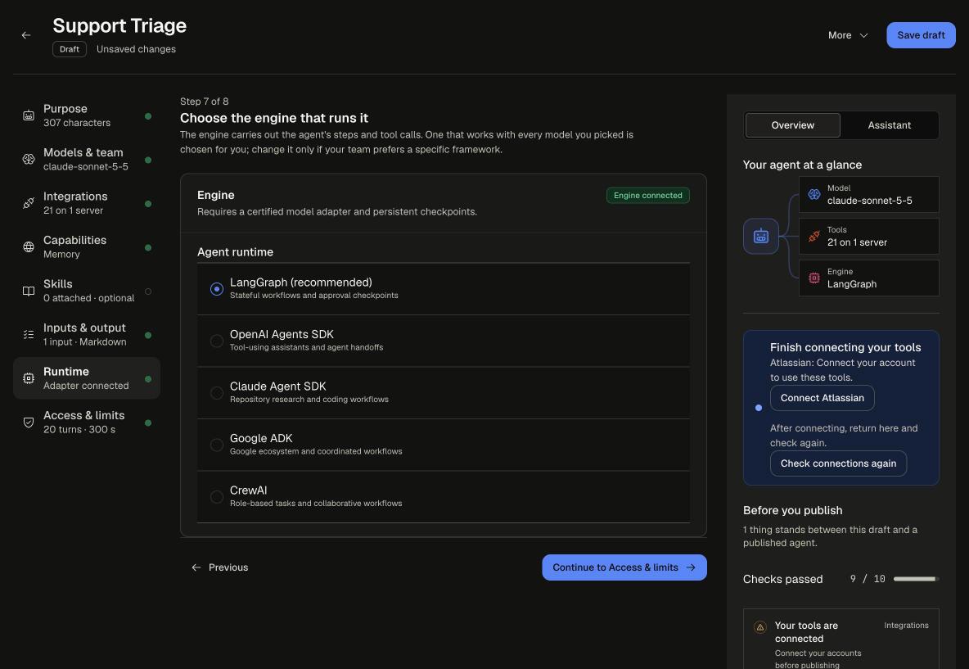The height and width of the screenshot is (669, 969).
Task: Click the Engine connected badge
Action: click(647, 196)
